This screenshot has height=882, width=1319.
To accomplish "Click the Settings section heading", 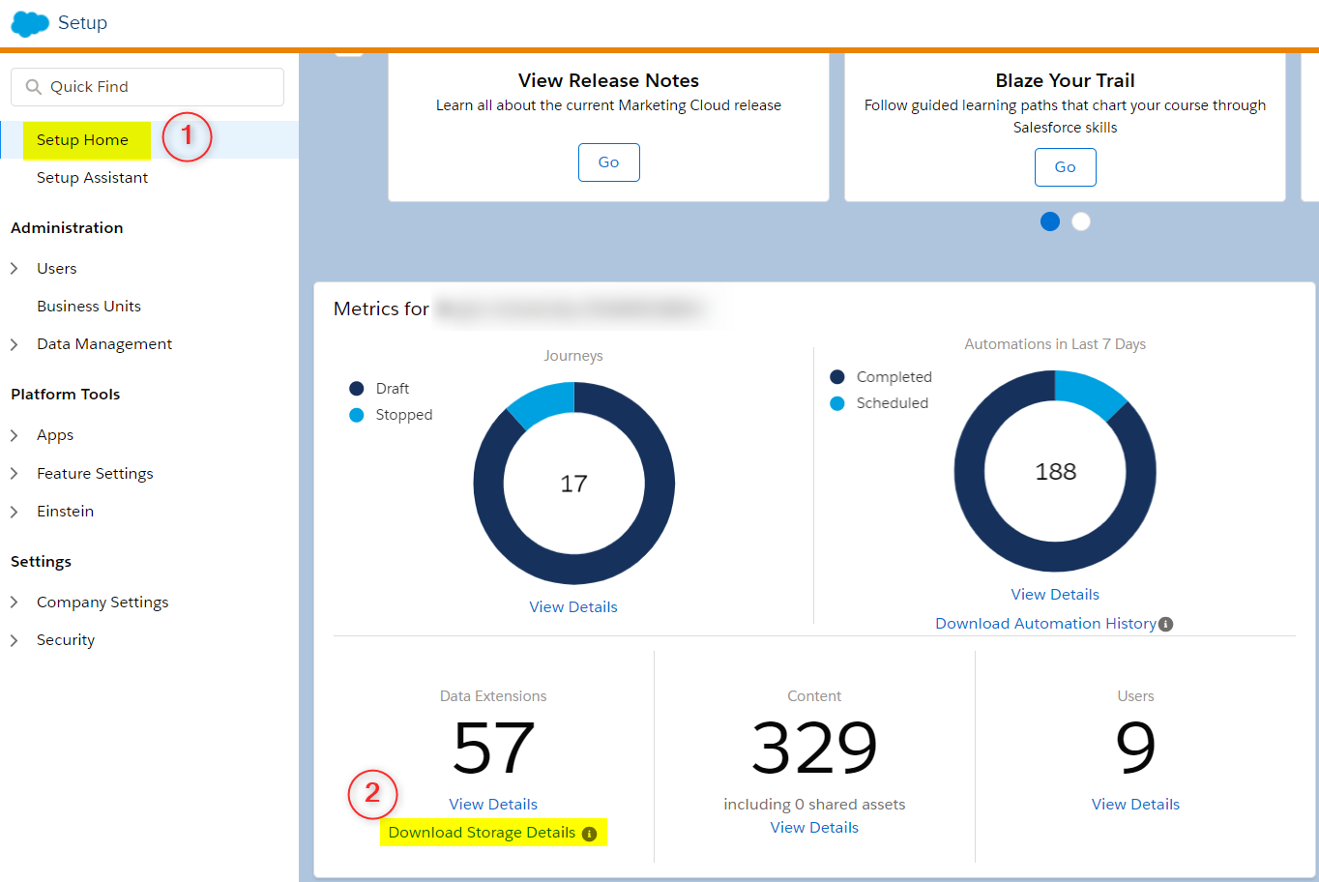I will (41, 562).
